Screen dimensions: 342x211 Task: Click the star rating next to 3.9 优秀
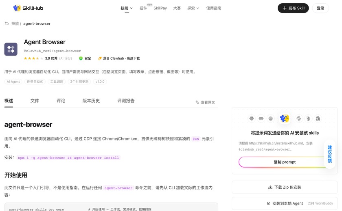pyautogui.click(x=33, y=58)
